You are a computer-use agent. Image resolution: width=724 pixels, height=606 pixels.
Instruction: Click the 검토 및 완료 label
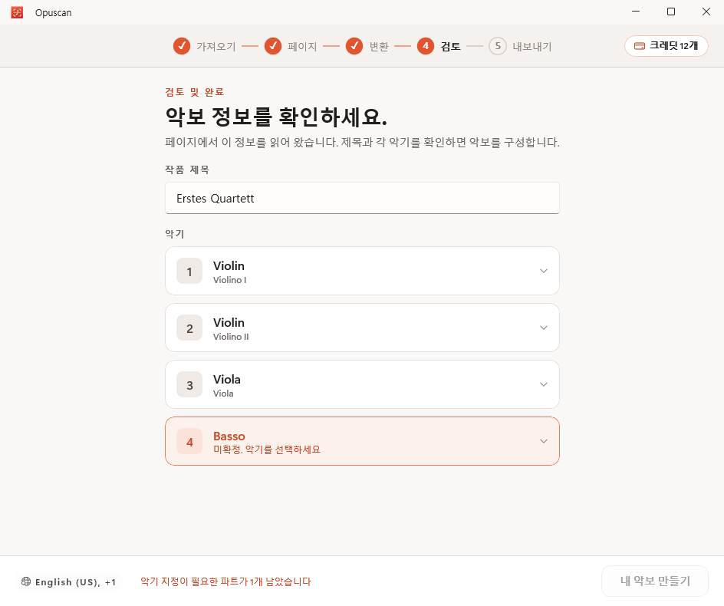(x=194, y=92)
